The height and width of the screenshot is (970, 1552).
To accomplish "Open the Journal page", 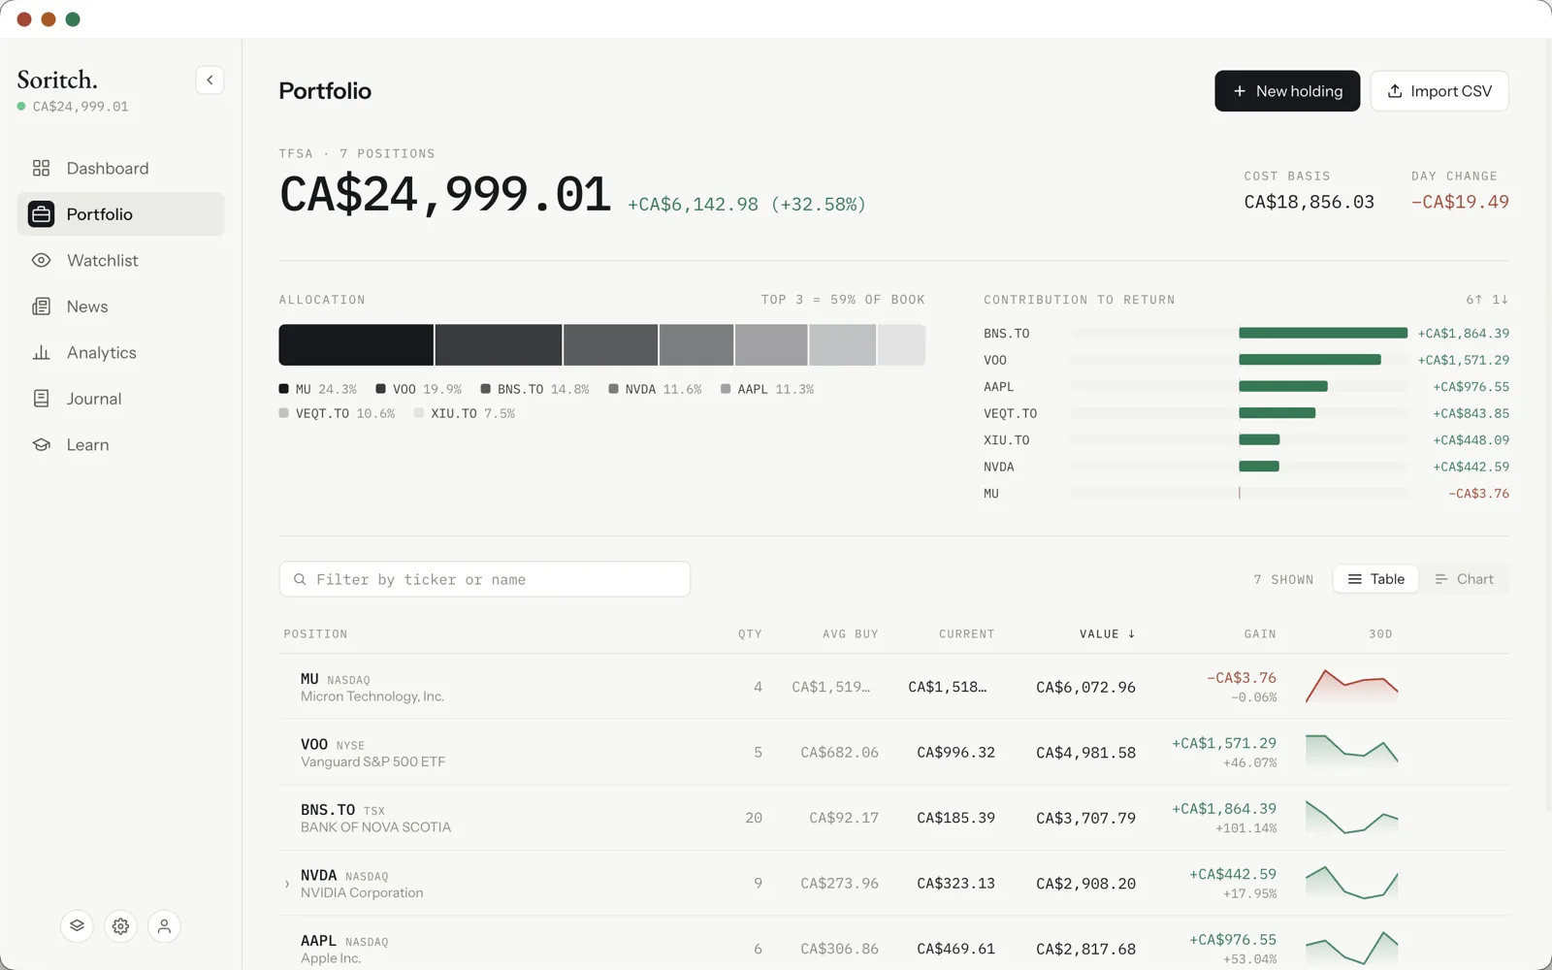I will 120,399.
